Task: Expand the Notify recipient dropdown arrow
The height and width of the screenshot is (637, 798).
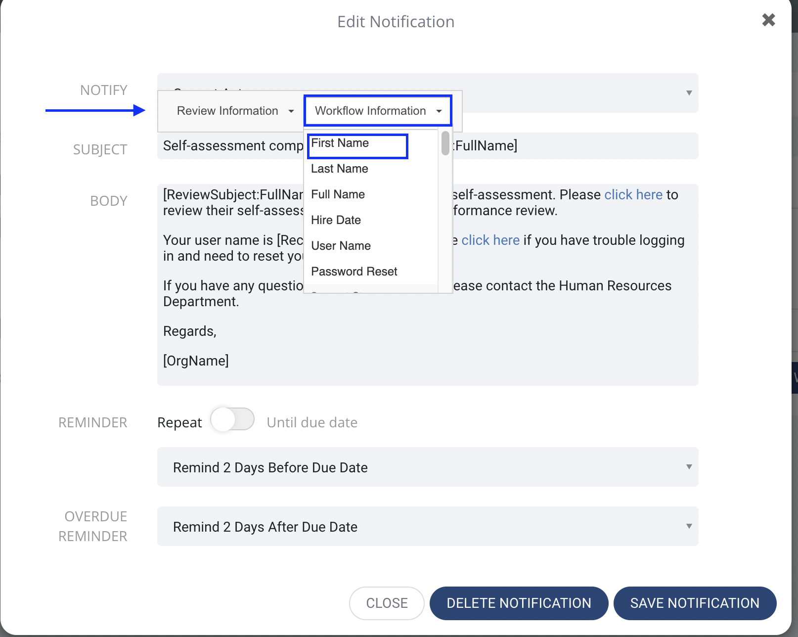Action: pos(689,93)
